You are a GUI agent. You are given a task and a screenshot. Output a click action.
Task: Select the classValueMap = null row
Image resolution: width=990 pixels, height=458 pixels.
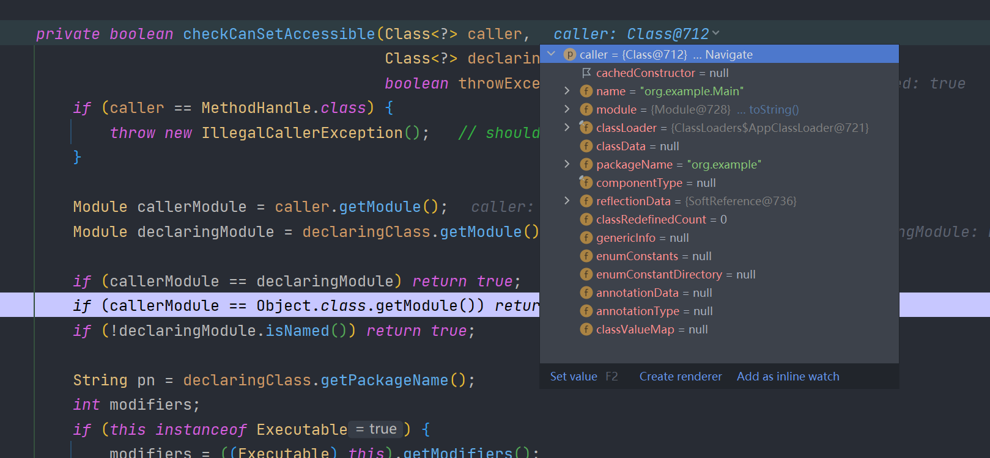[719, 329]
